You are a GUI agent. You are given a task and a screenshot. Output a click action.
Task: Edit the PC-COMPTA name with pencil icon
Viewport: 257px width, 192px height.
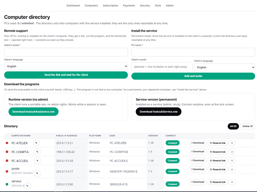(x=37, y=152)
